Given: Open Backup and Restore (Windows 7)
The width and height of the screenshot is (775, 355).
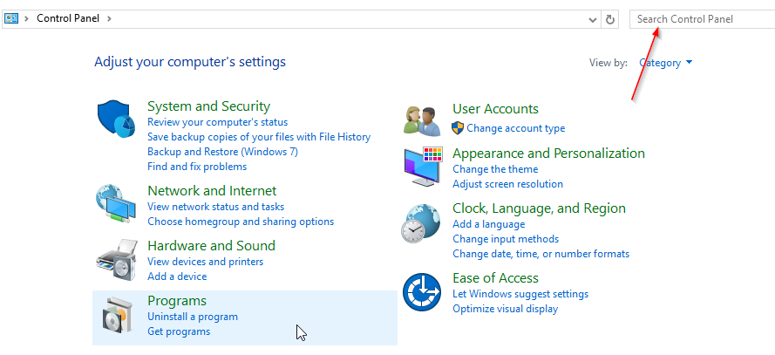Looking at the screenshot, I should pyautogui.click(x=223, y=152).
